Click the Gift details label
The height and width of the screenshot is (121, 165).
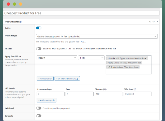pos(10,88)
